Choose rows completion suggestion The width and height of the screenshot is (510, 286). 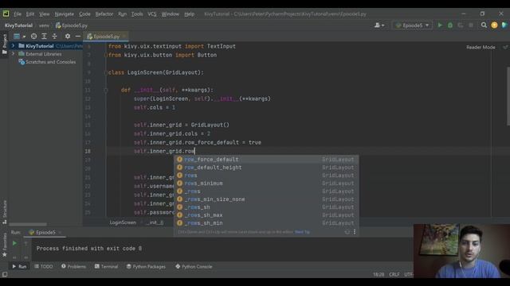(266, 176)
